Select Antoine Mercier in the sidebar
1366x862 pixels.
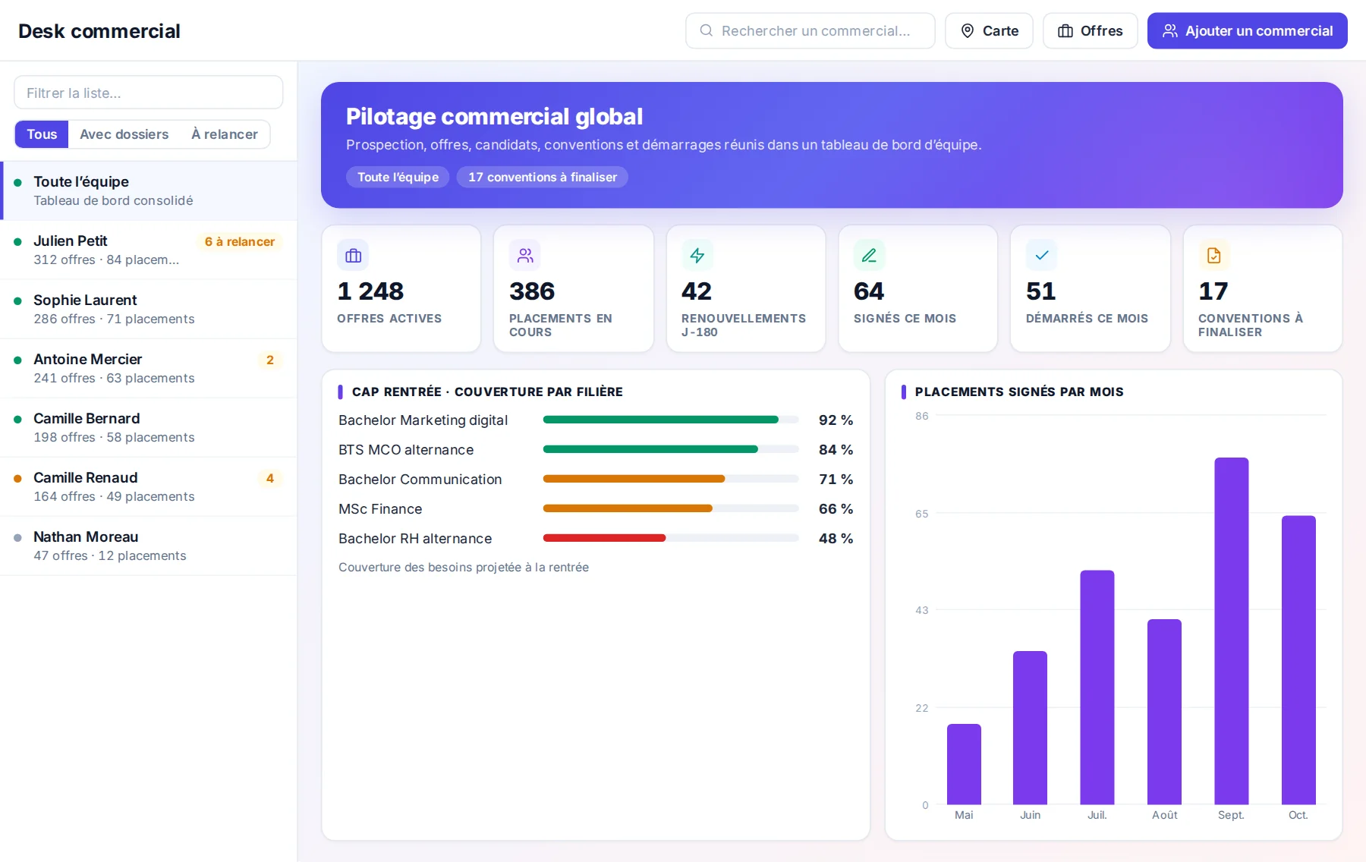pyautogui.click(x=149, y=368)
